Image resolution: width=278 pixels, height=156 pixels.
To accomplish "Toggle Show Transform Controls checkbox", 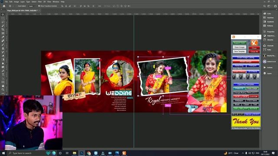I will pos(39,6).
